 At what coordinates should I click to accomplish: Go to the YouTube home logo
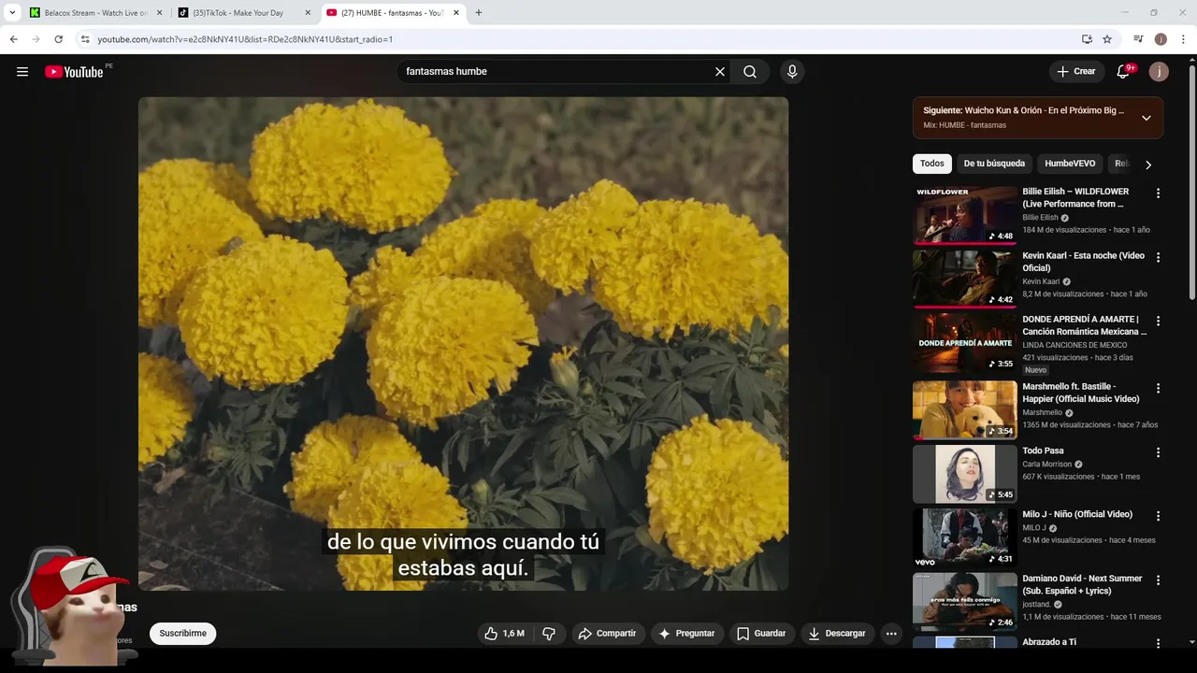pyautogui.click(x=74, y=72)
